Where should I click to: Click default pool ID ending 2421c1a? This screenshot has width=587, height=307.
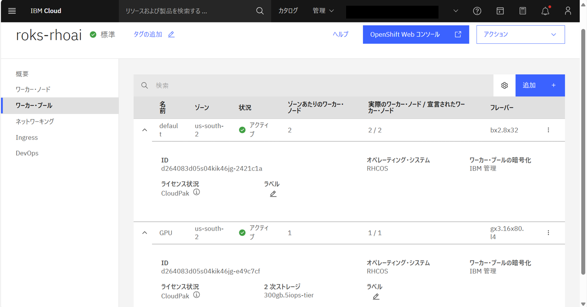212,169
